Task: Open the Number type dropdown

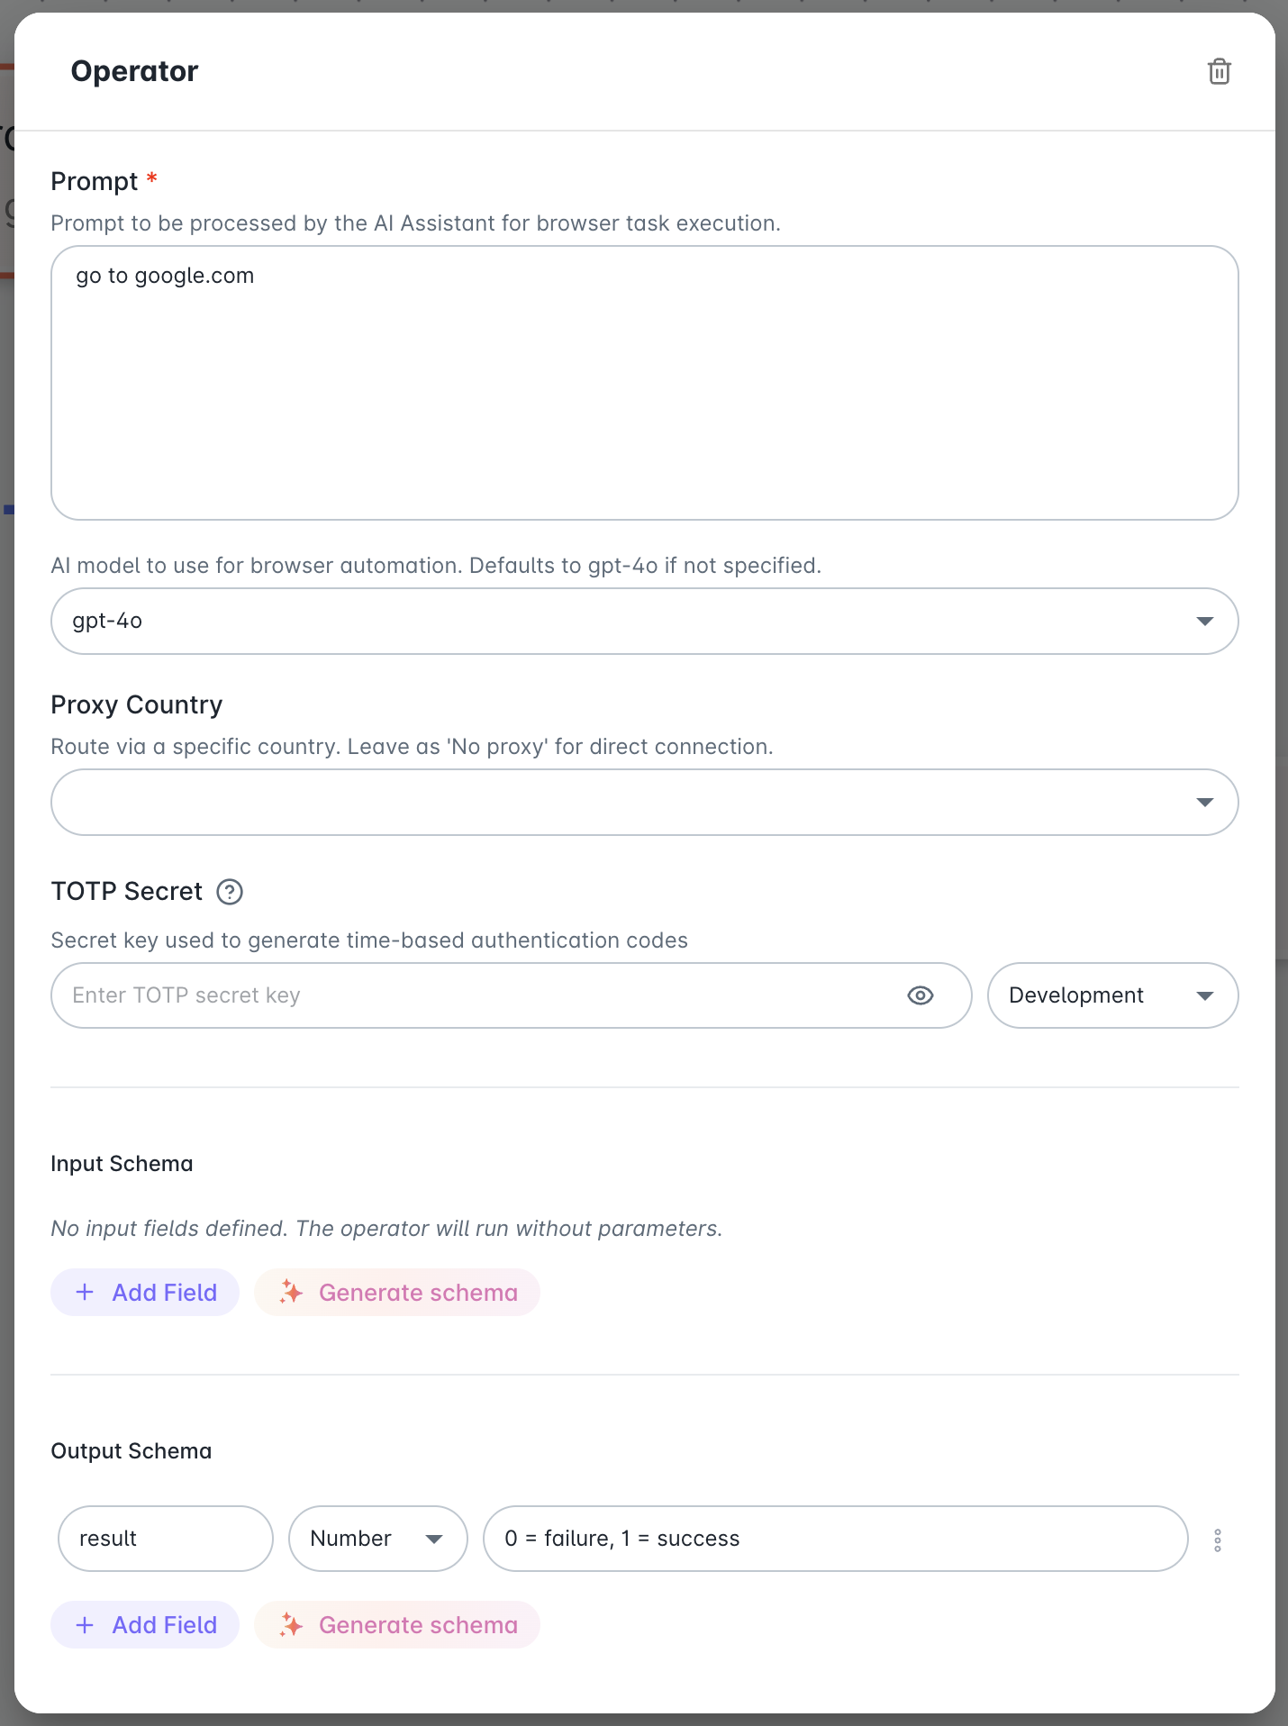Action: coord(377,1539)
